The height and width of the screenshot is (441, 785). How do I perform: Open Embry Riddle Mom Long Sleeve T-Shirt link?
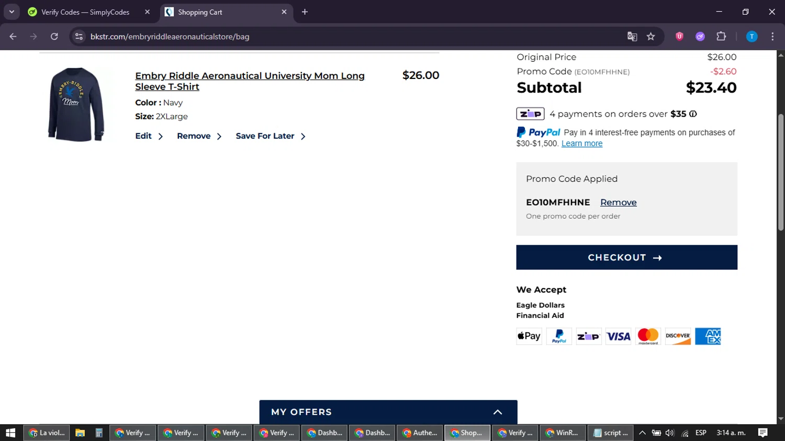[x=250, y=81]
